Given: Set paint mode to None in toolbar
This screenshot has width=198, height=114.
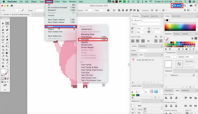Looking at the screenshot, I should click(x=8, y=79).
